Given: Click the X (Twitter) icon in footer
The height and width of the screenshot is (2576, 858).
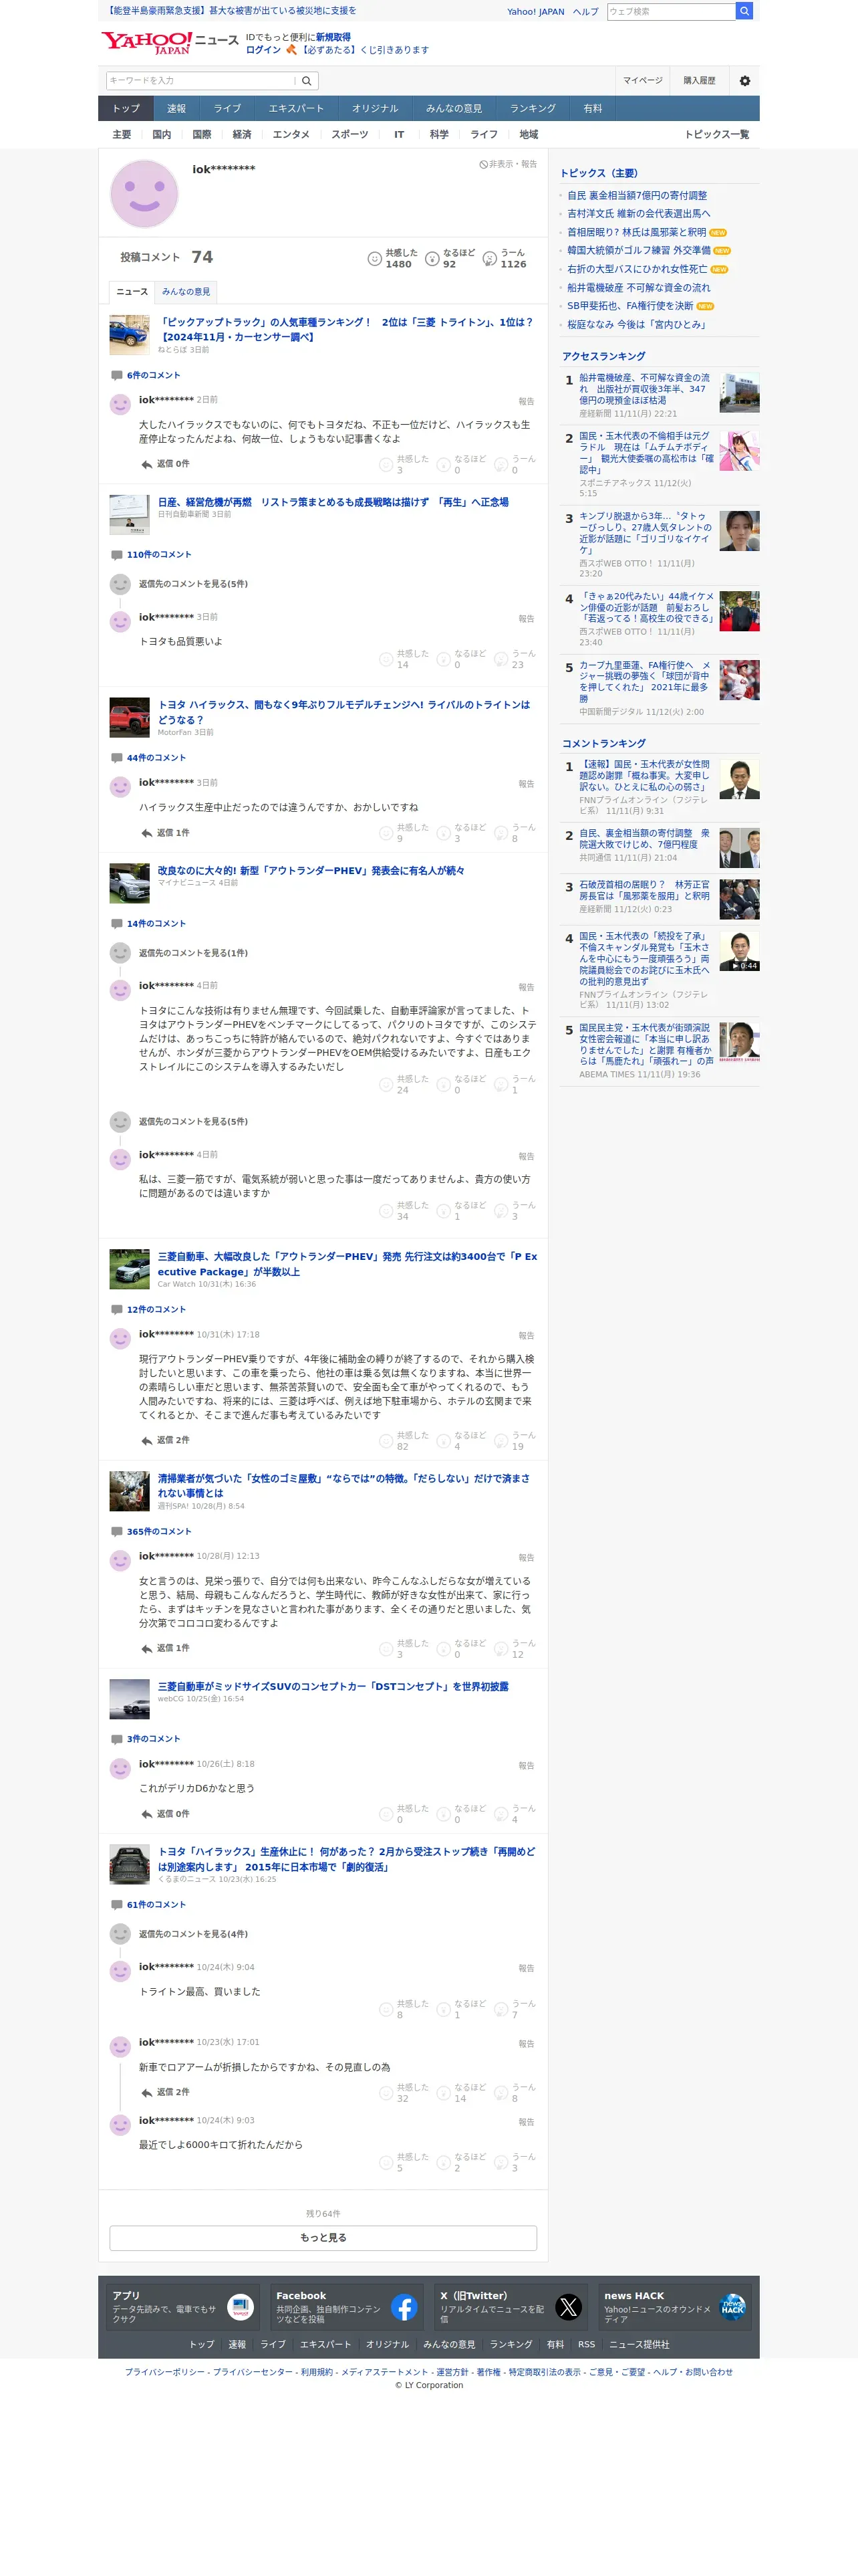Looking at the screenshot, I should (x=569, y=2307).
